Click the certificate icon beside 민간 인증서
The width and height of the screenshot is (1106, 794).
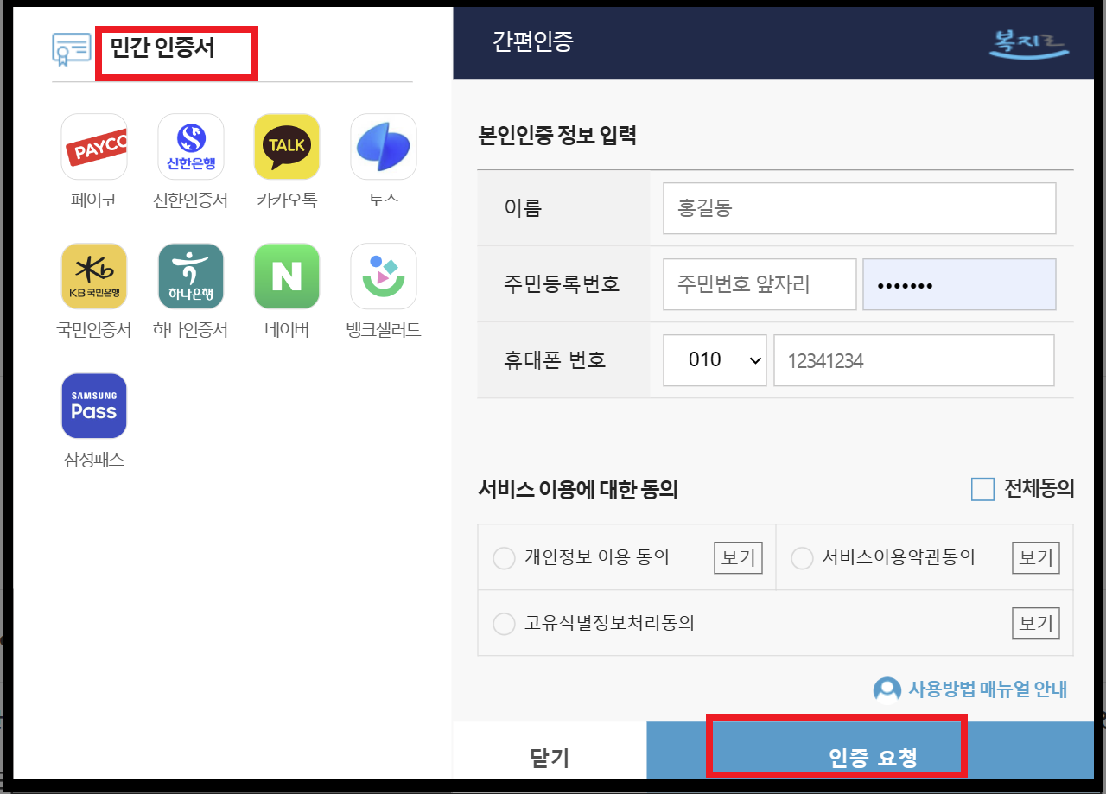click(x=72, y=50)
